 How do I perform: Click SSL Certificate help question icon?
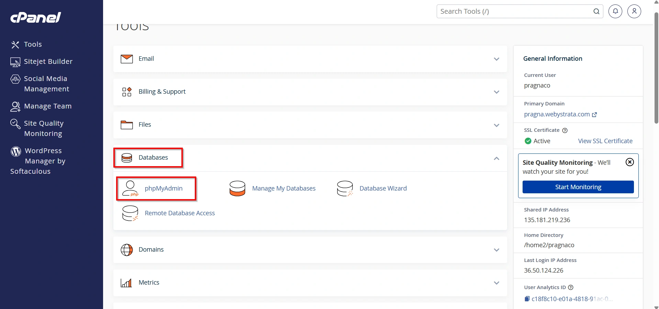[565, 130]
